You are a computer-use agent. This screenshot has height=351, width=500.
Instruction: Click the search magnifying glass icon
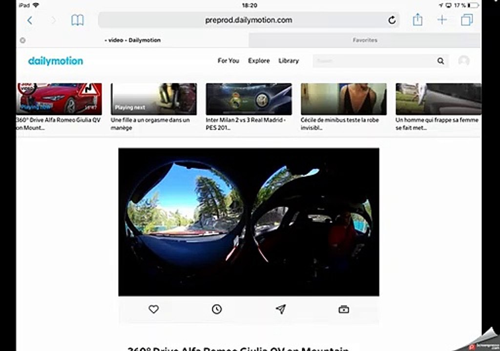coord(440,61)
